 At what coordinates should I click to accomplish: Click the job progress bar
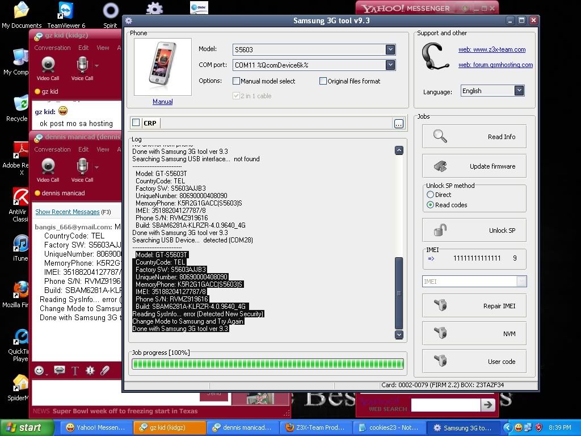[x=268, y=364]
